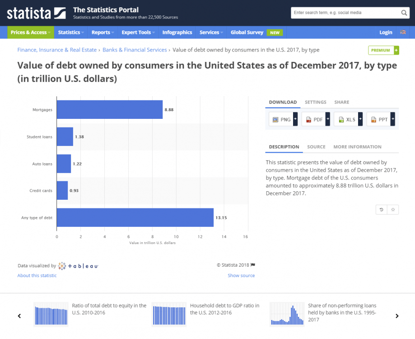Screen dimensions: 415x339
Task: Click the UK flag language icon
Action: [x=403, y=33]
